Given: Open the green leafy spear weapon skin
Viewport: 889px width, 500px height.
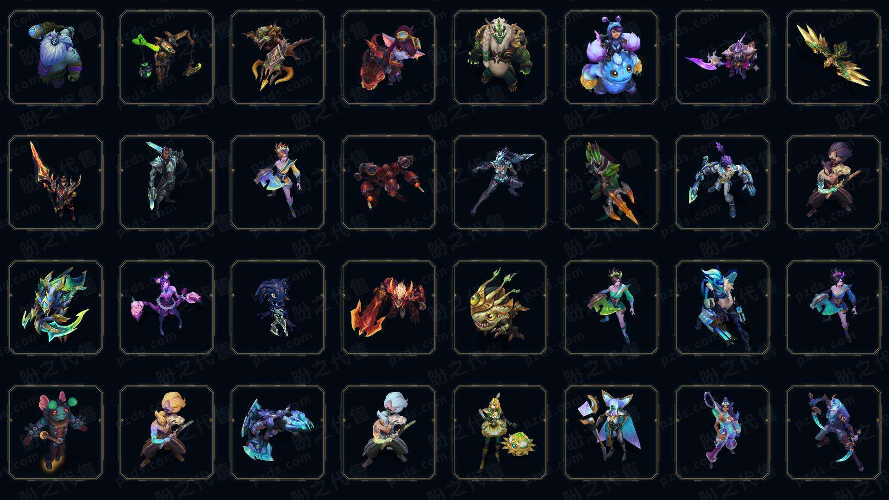Looking at the screenshot, I should click(611, 182).
